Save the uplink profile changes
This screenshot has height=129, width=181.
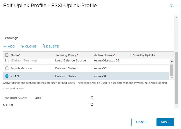coord(165,122)
